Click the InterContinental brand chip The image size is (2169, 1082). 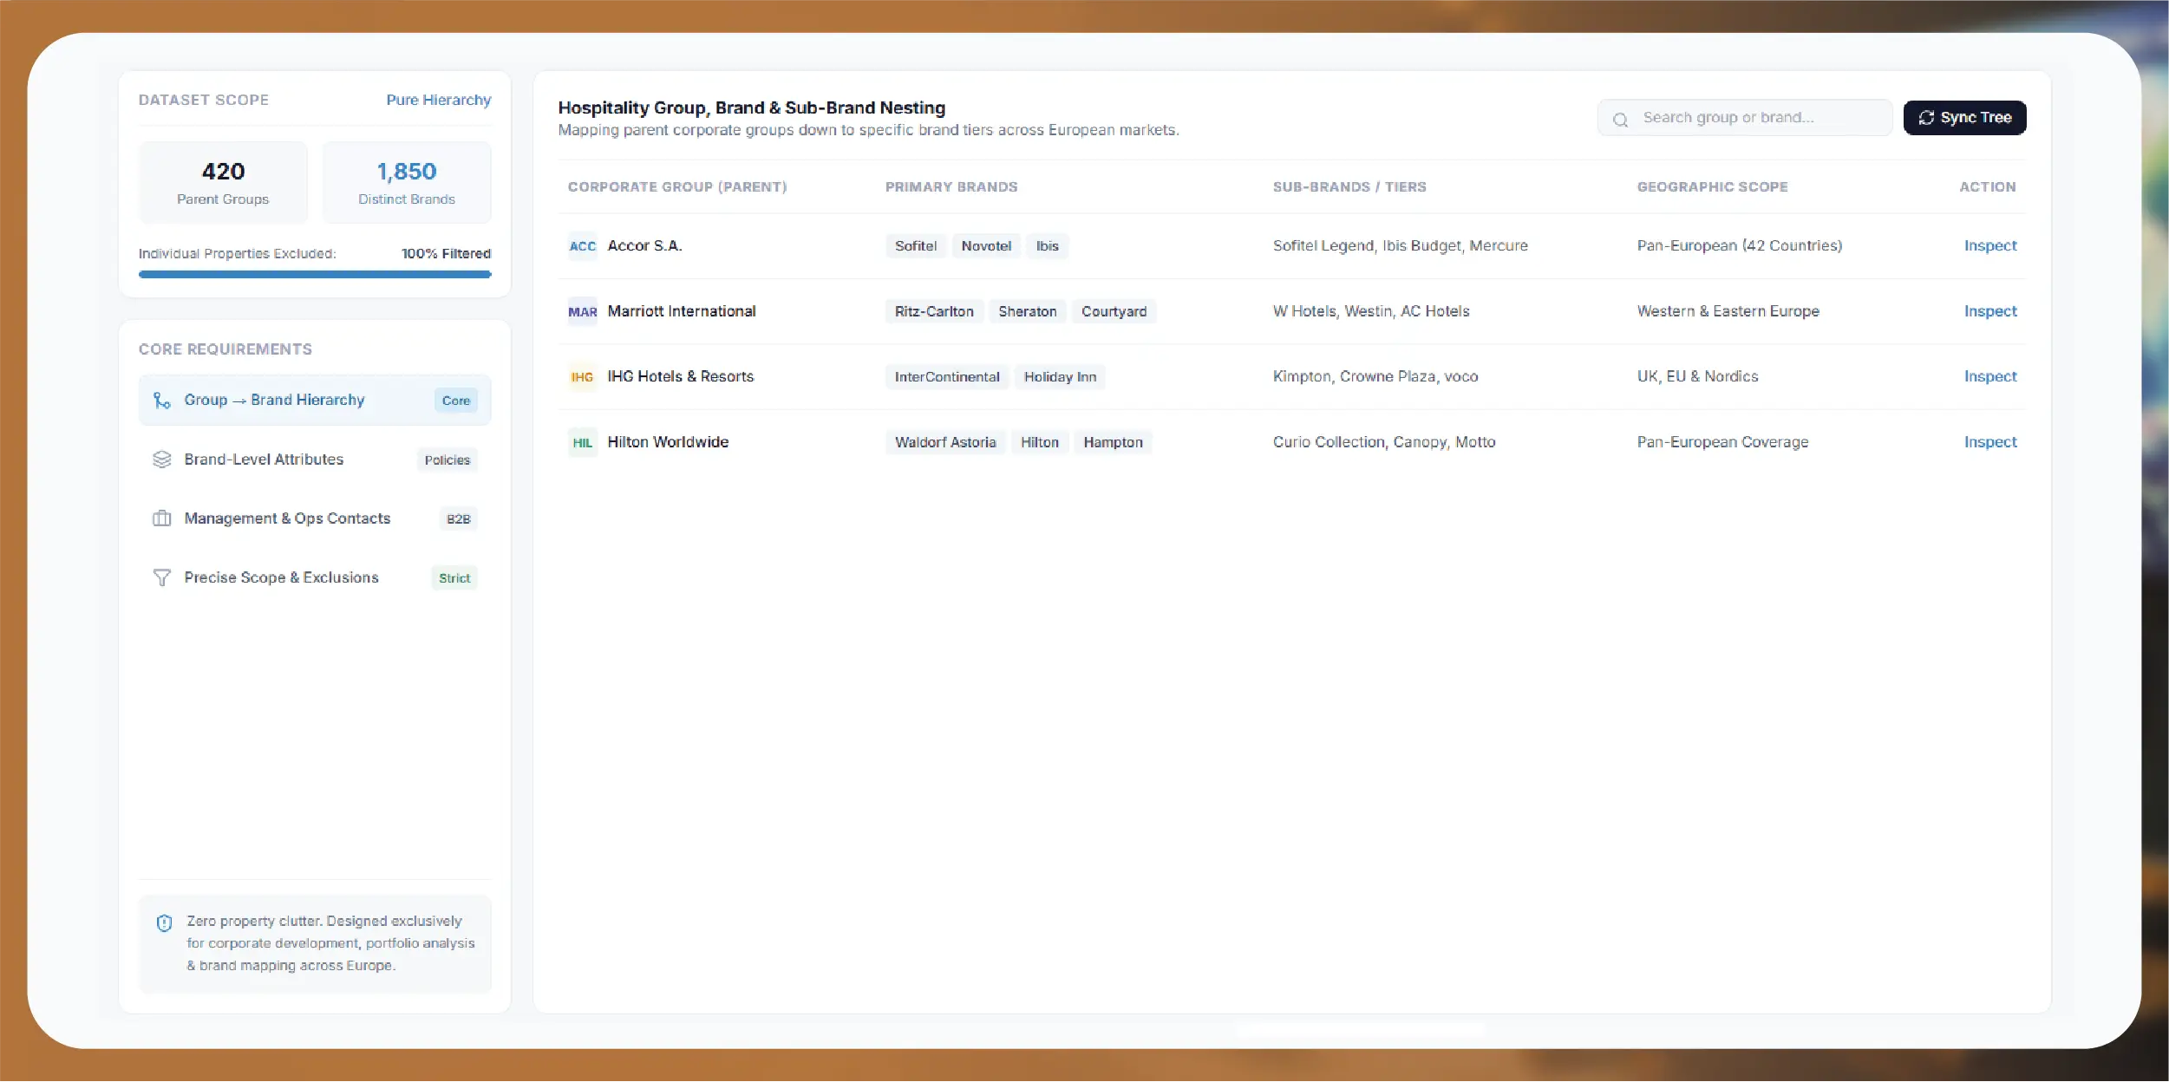pyautogui.click(x=947, y=377)
